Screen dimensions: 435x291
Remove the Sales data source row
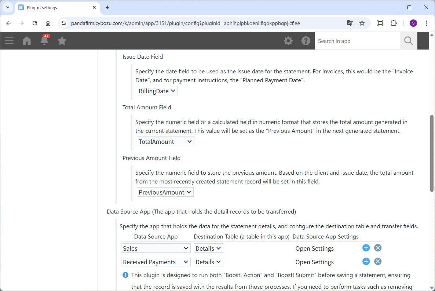378,248
